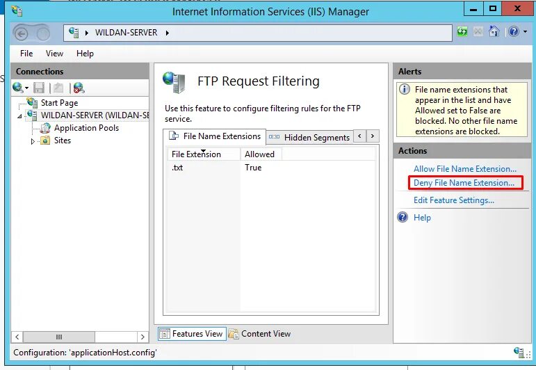This screenshot has height=370, width=536.
Task: Select the .txt row in the list
Action: pyautogui.click(x=271, y=168)
